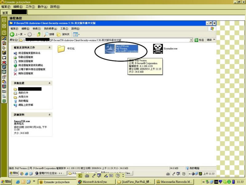Image resolution: width=246 pixels, height=185 pixels.
Task: Open the back button history dropdown
Action: (25, 34)
